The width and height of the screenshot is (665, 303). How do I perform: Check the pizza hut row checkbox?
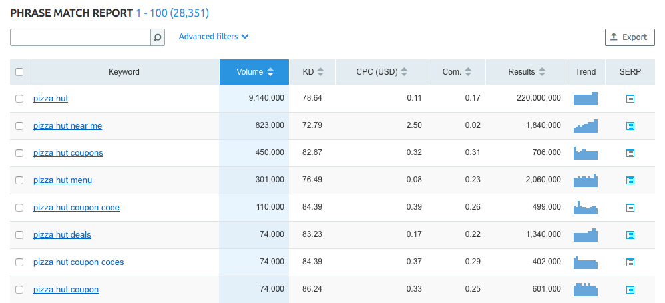pos(19,99)
